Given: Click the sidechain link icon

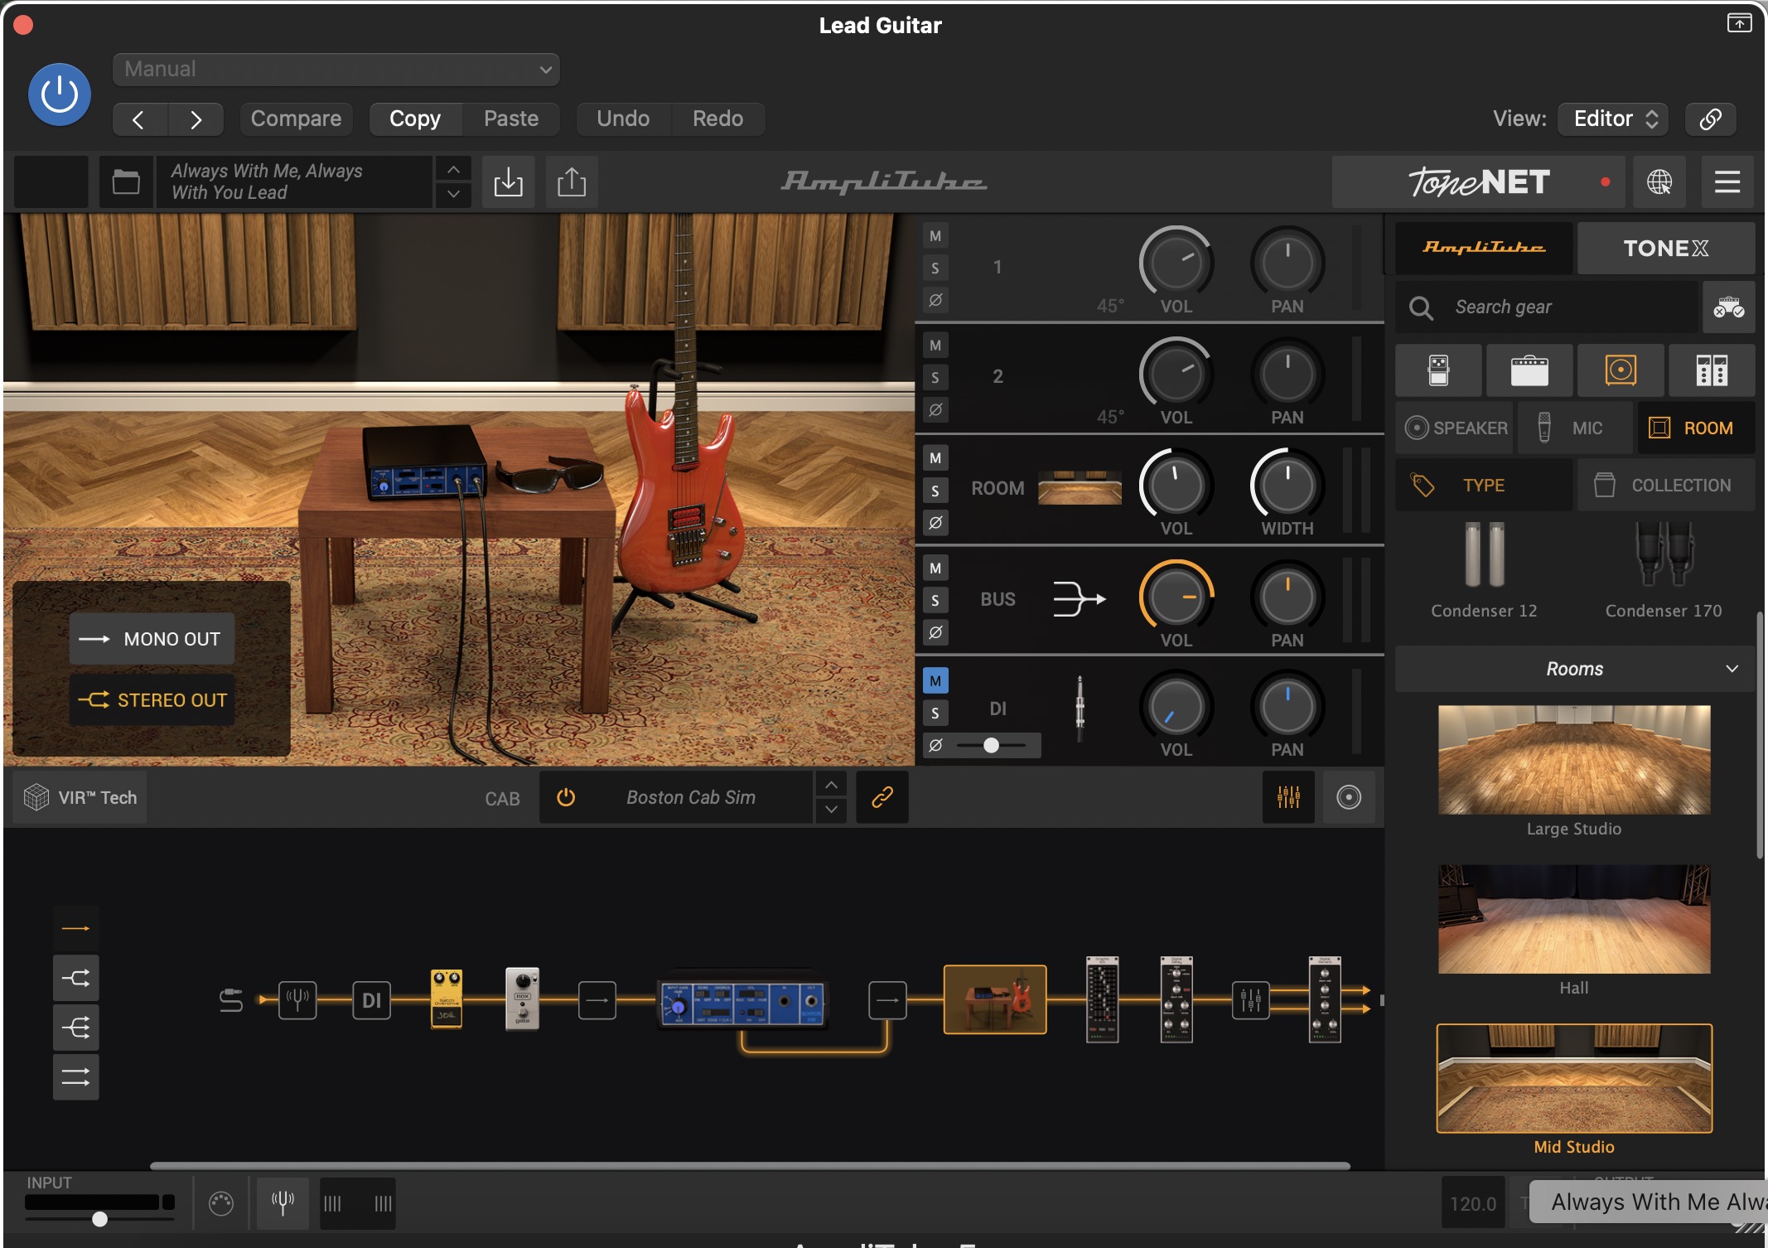Looking at the screenshot, I should click(x=1710, y=119).
